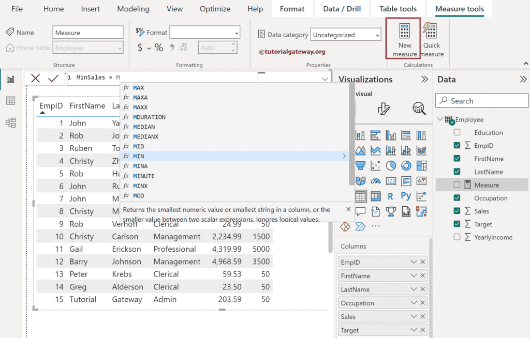530x338 pixels.
Task: Select the R script visual
Action: tap(391, 196)
